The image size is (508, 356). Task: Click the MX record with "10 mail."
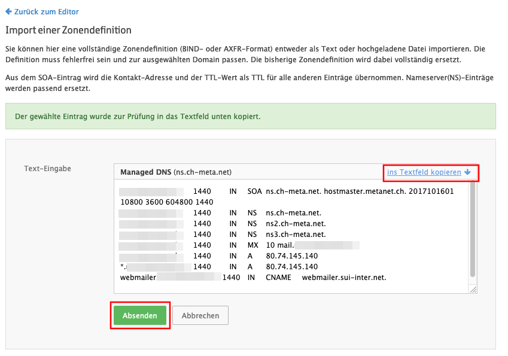point(280,245)
